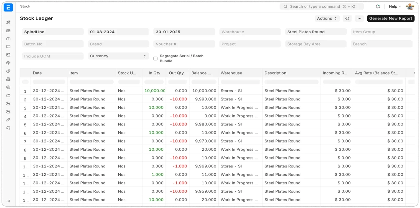Viewport: 420px width, 208px height.
Task: Go to the Stock breadcrumb
Action: [x=25, y=6]
